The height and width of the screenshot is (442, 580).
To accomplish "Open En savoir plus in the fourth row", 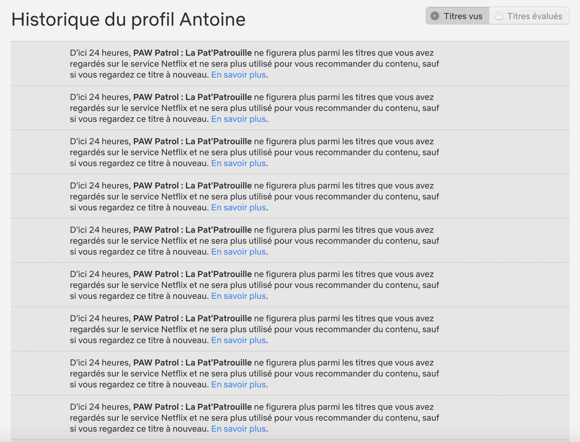I will [238, 207].
